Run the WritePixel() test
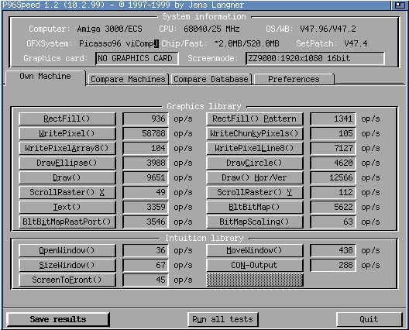Viewport: 409px width, 330px height. click(x=67, y=133)
